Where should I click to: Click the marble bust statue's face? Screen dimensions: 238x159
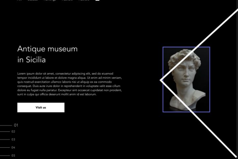(x=185, y=73)
